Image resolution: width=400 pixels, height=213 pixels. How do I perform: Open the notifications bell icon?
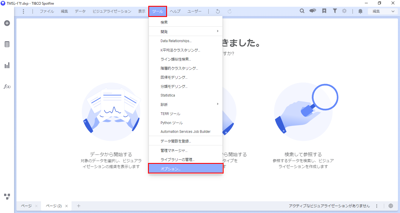(x=360, y=11)
